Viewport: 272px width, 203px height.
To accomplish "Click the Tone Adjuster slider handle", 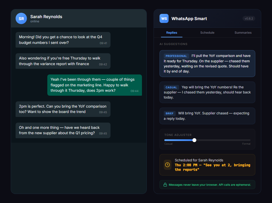I will [x=194, y=140].
